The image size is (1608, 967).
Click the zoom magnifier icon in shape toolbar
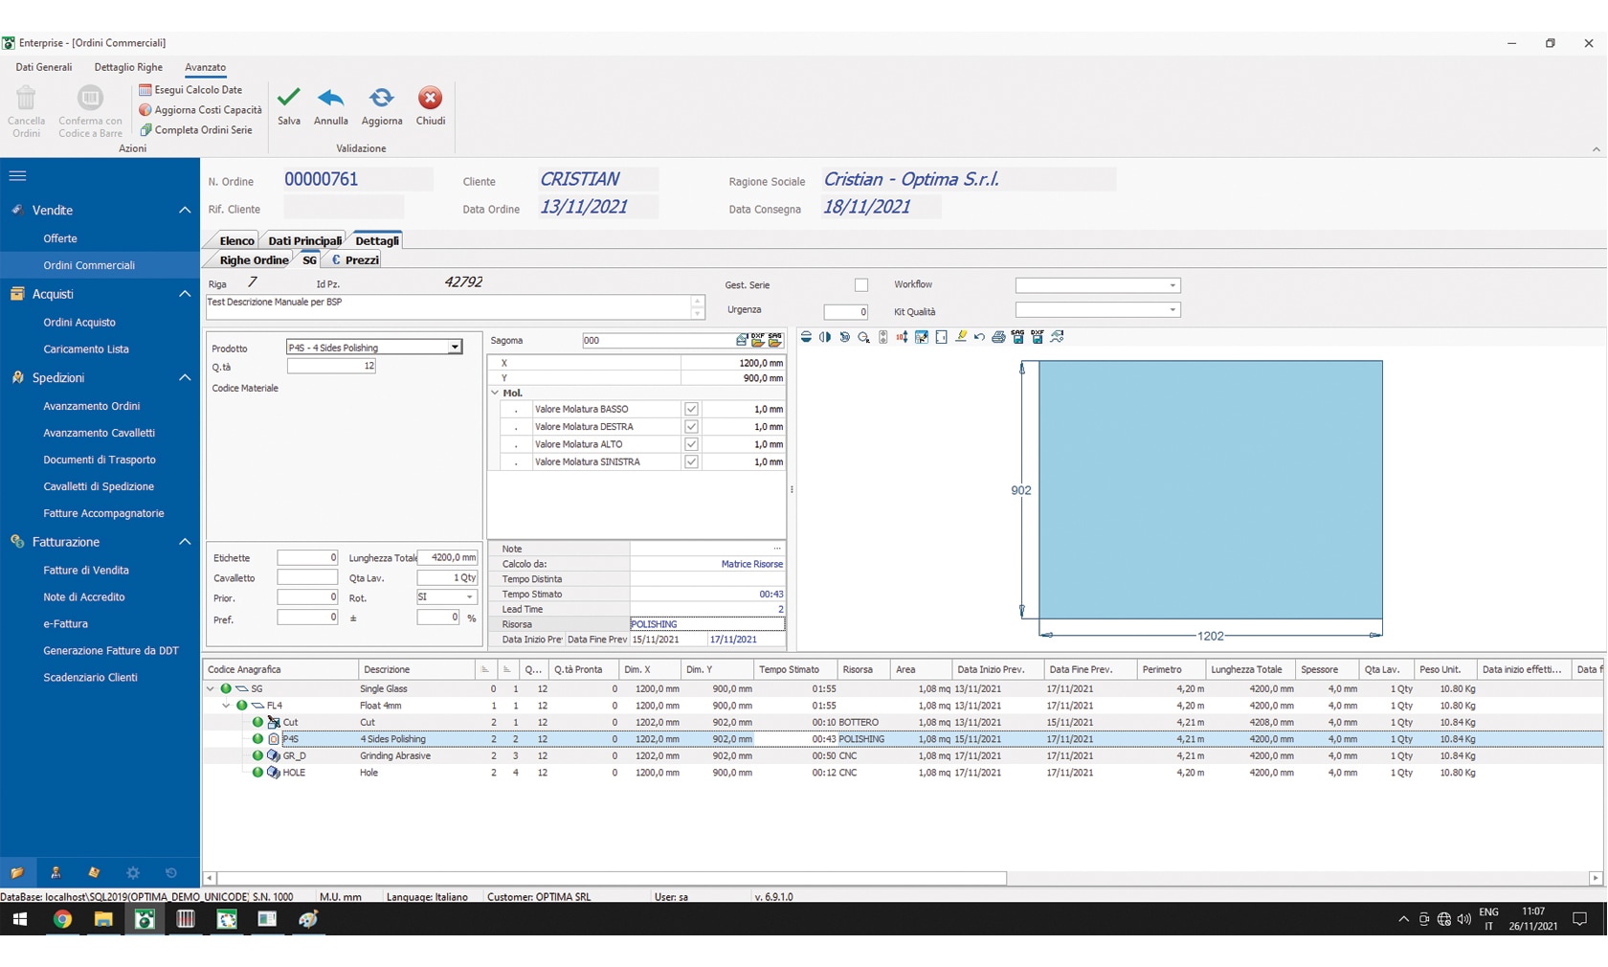(863, 337)
